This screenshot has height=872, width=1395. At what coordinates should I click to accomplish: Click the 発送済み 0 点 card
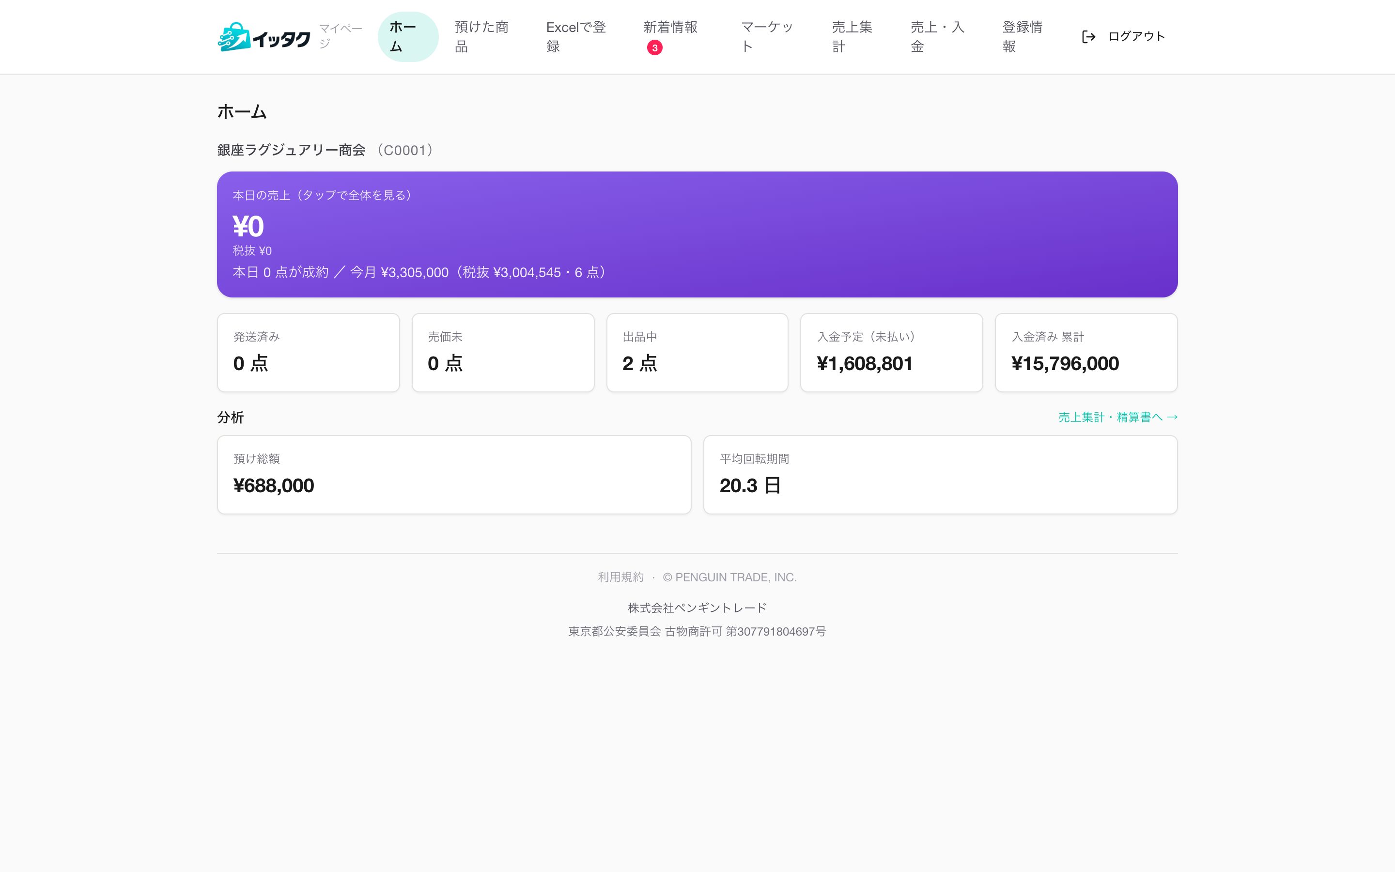click(x=309, y=352)
